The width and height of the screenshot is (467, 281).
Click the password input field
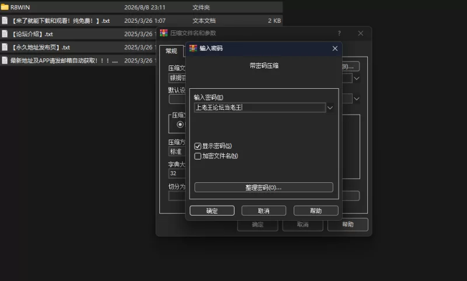260,107
